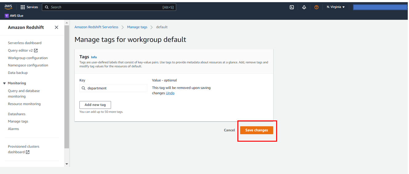Open Workgroup configuration
Screen dimensions: 409x174
(28, 58)
